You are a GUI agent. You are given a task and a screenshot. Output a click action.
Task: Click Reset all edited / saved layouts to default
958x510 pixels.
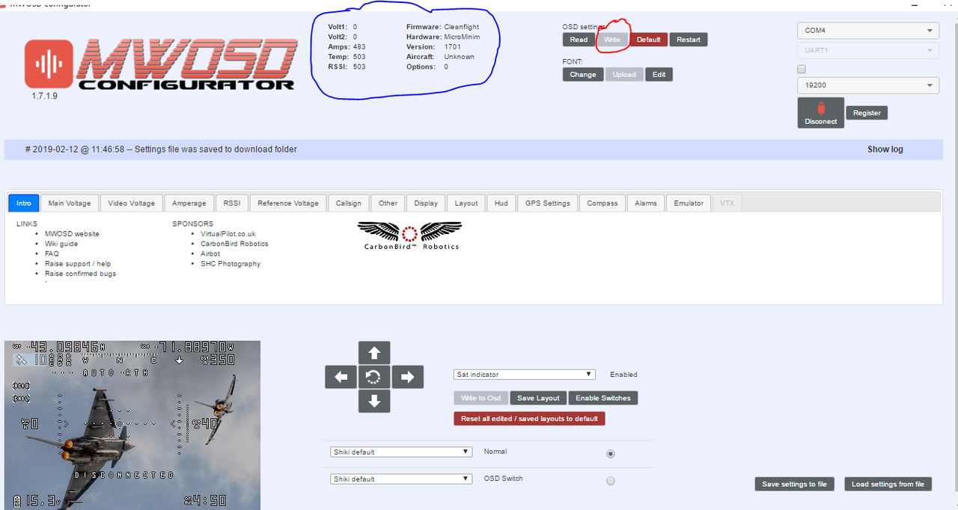click(x=529, y=419)
